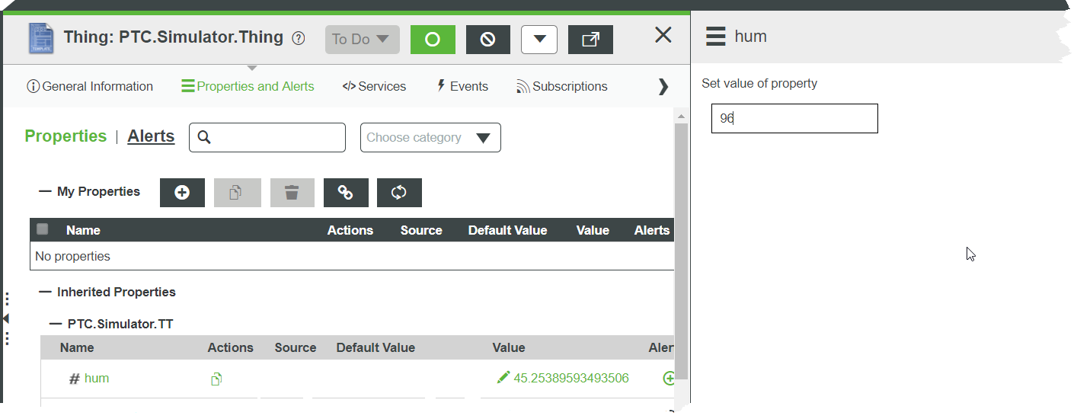Click the 'No properties' row
Screen dimensions: 1077x419
point(353,256)
